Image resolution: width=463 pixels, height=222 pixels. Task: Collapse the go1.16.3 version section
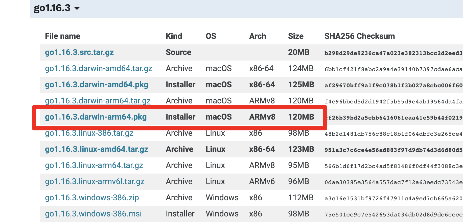coord(57,8)
